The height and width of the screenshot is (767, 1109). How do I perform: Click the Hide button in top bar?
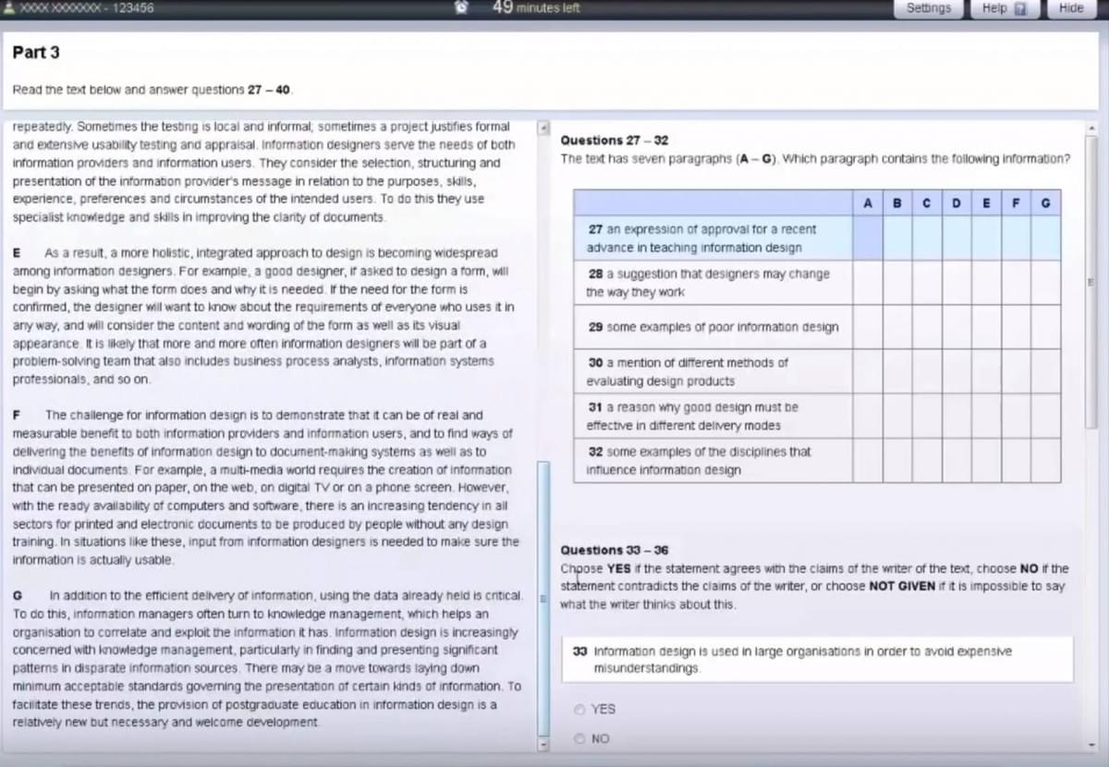coord(1071,8)
